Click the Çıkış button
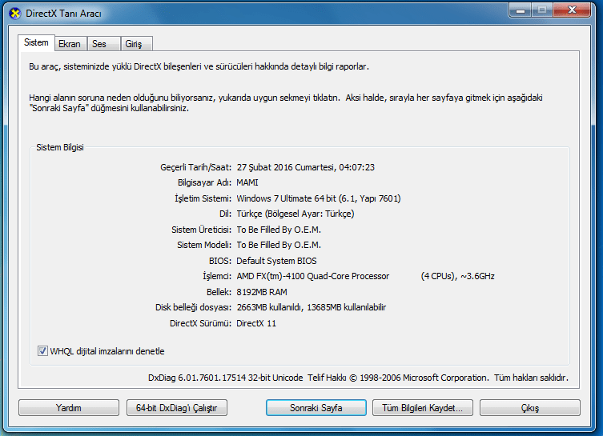The image size is (603, 436). coord(529,407)
